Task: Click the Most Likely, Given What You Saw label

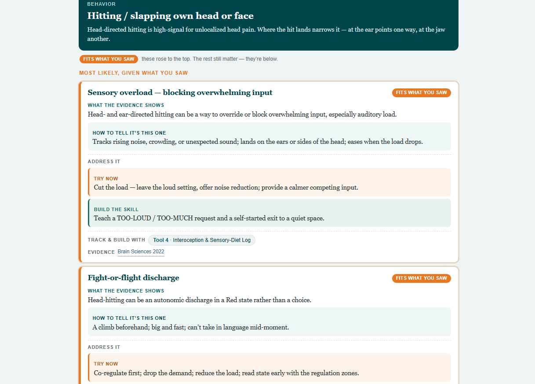Action: [133, 73]
